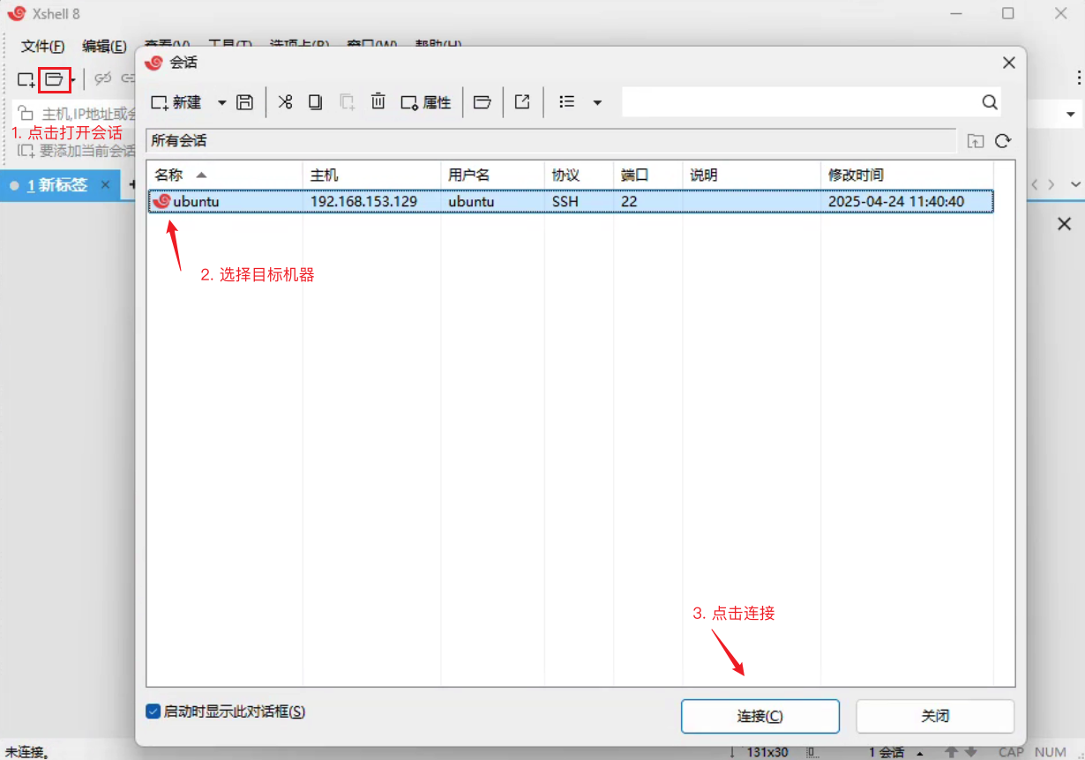The image size is (1085, 760).
Task: Click the open session folder icon in main toolbar
Action: click(54, 79)
